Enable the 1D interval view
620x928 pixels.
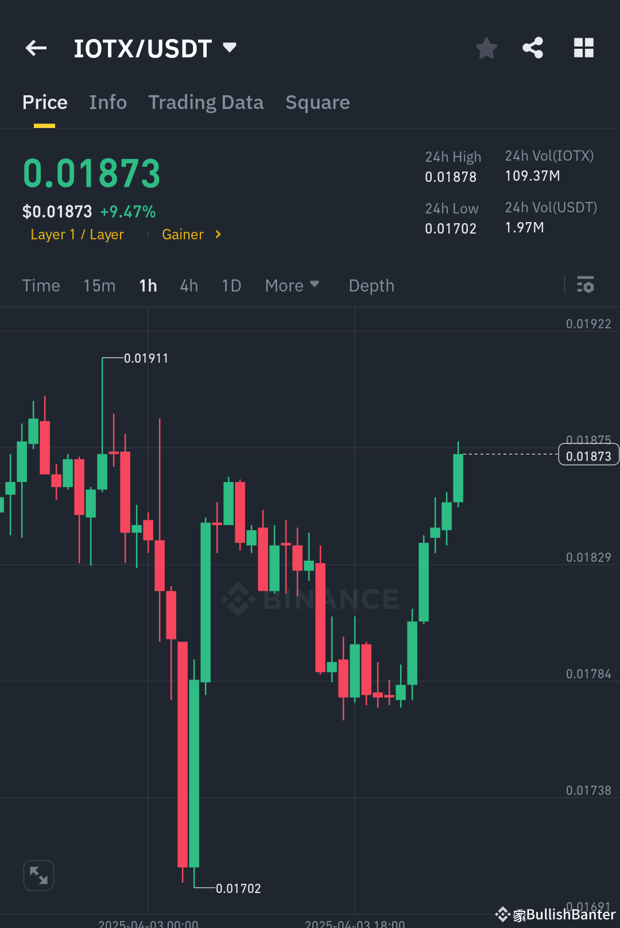coord(231,285)
